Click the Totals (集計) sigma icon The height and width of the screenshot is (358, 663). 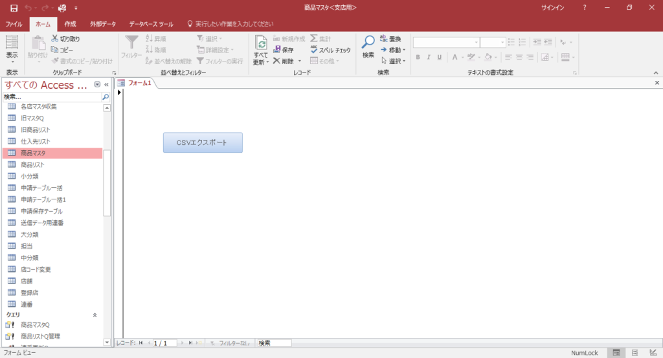click(314, 38)
